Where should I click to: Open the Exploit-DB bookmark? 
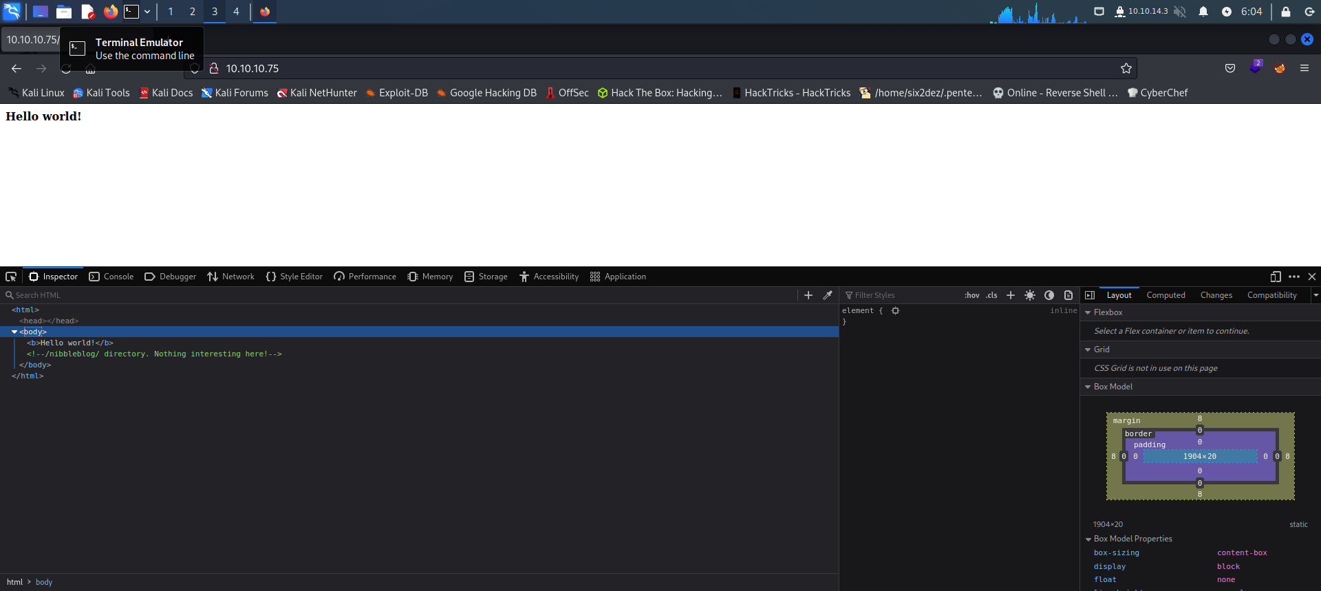pos(396,93)
